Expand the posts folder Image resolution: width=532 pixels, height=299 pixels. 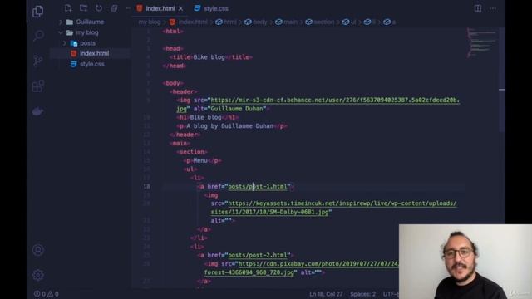[87, 43]
